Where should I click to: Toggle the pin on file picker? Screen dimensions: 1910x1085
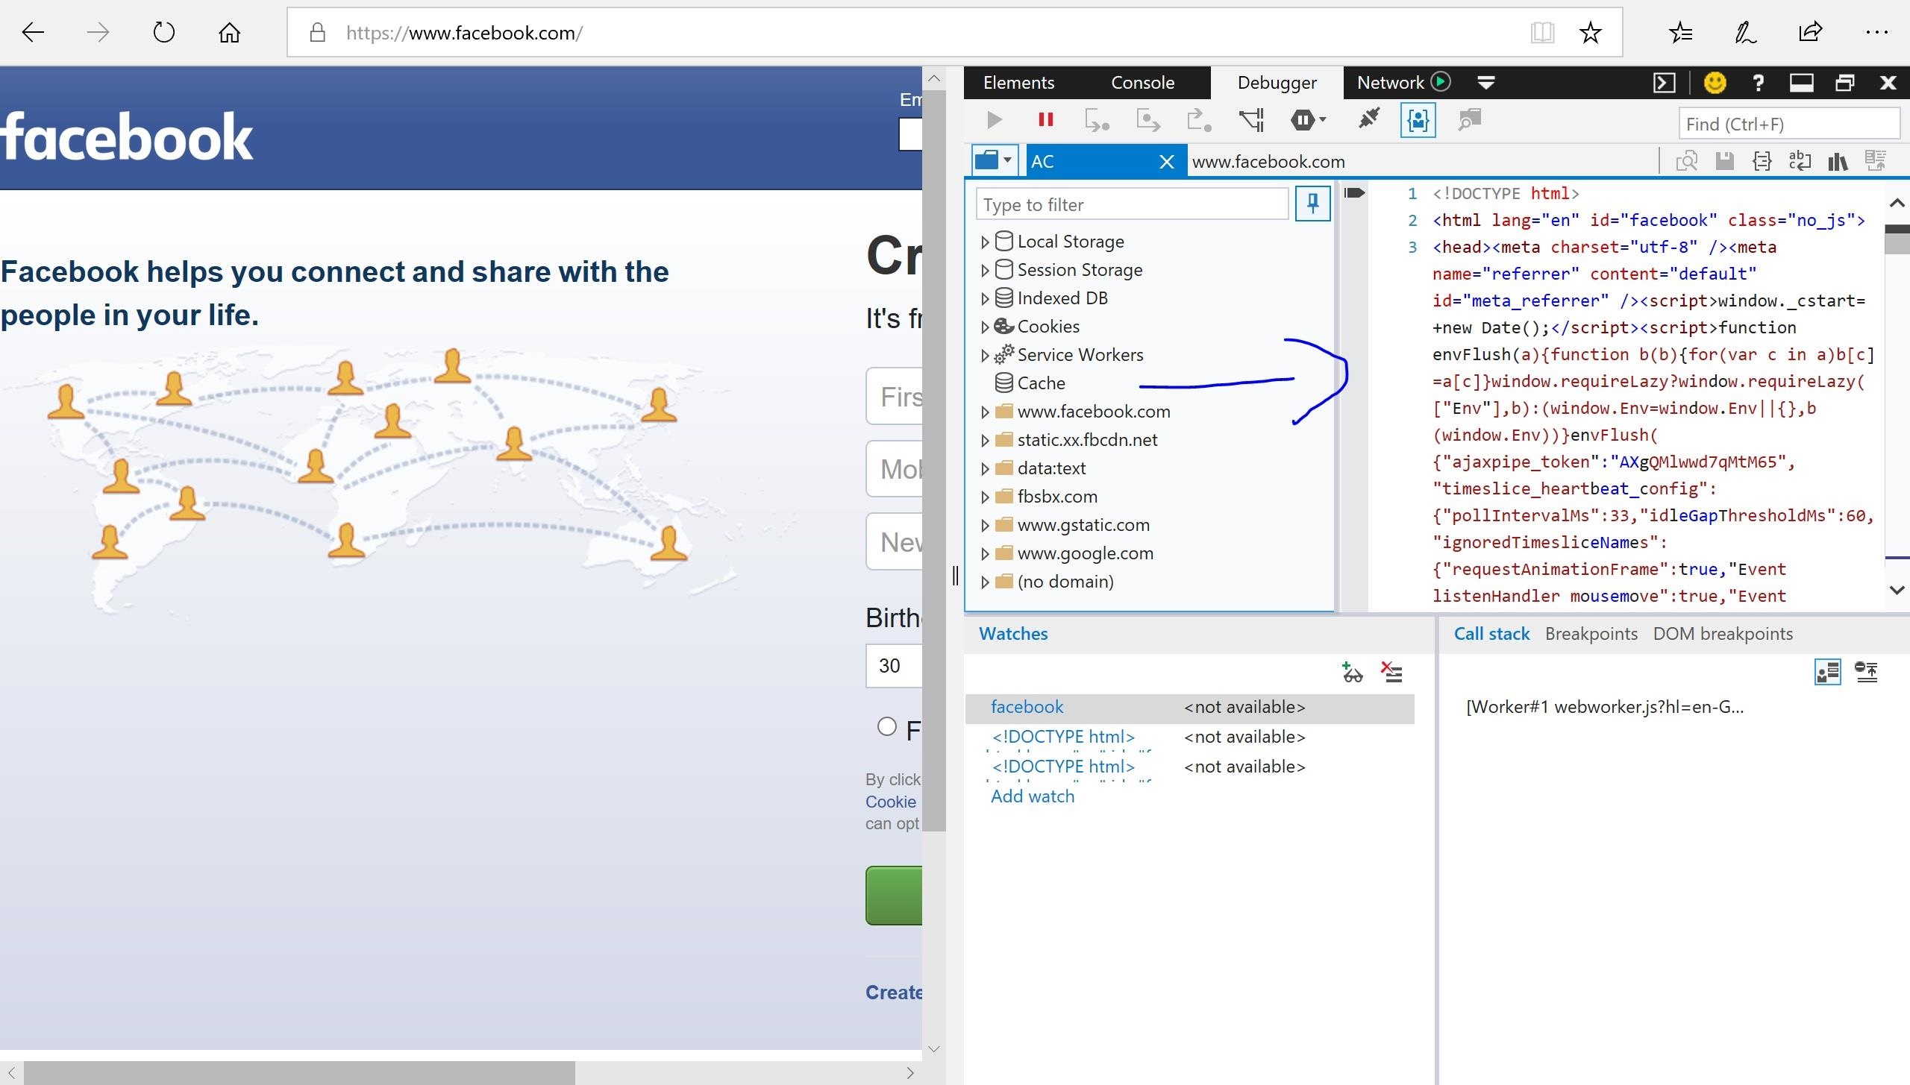tap(1312, 204)
